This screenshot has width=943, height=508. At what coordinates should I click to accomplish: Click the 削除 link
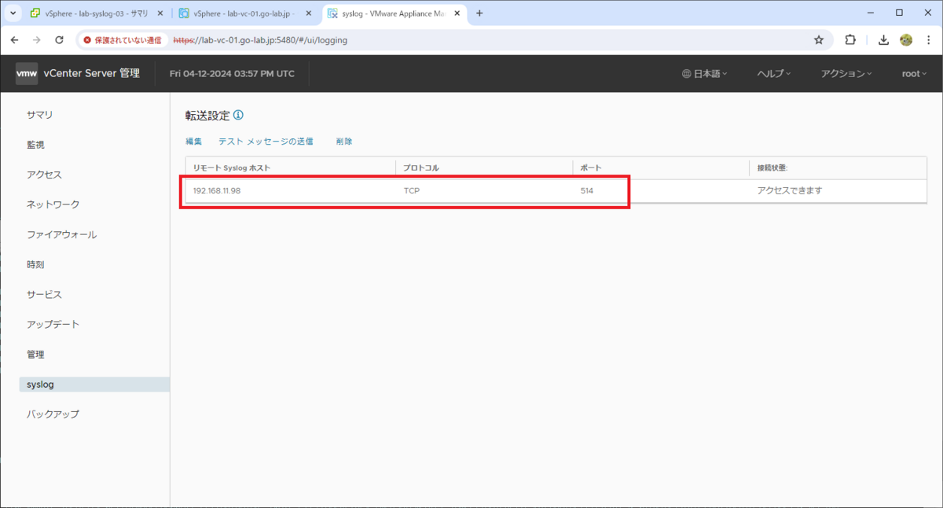point(344,142)
